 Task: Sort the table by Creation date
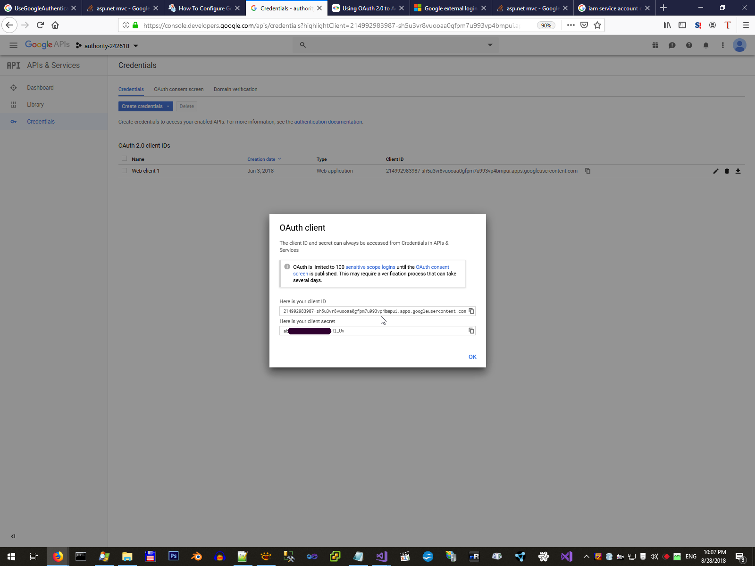coord(264,159)
